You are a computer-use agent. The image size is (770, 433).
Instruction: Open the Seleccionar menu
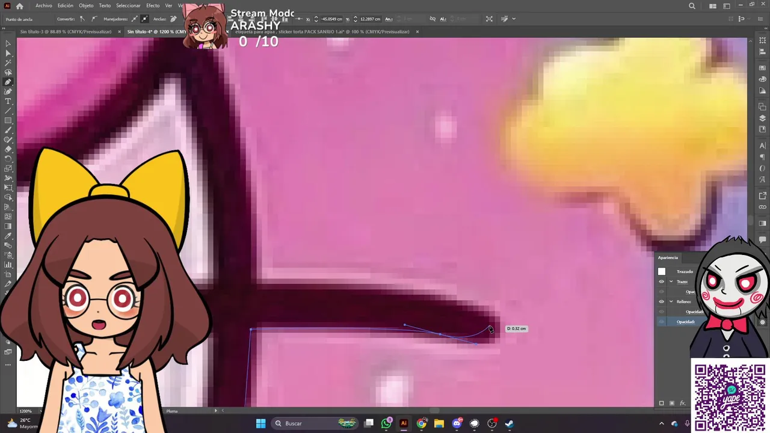[128, 5]
